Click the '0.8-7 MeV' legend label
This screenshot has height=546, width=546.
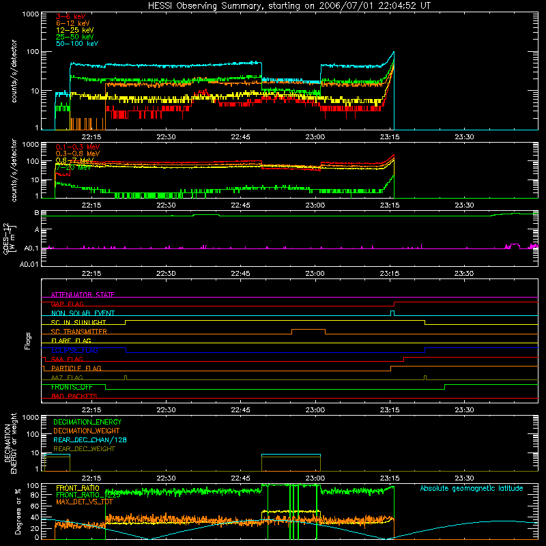(x=74, y=160)
